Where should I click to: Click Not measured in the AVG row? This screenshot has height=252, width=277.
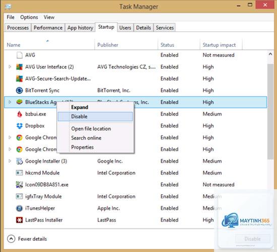coord(219,55)
